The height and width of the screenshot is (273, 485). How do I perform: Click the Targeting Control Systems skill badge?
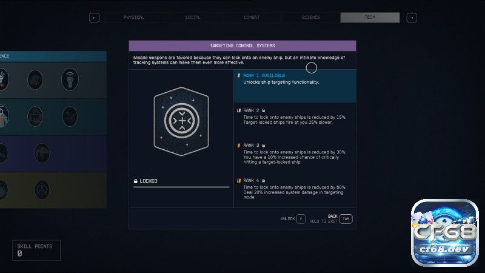pyautogui.click(x=181, y=121)
